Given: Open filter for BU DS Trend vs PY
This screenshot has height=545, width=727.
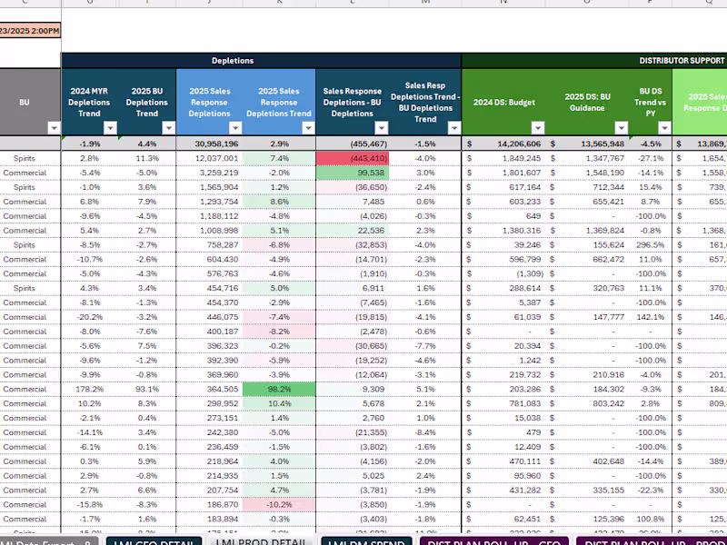Looking at the screenshot, I should point(664,128).
